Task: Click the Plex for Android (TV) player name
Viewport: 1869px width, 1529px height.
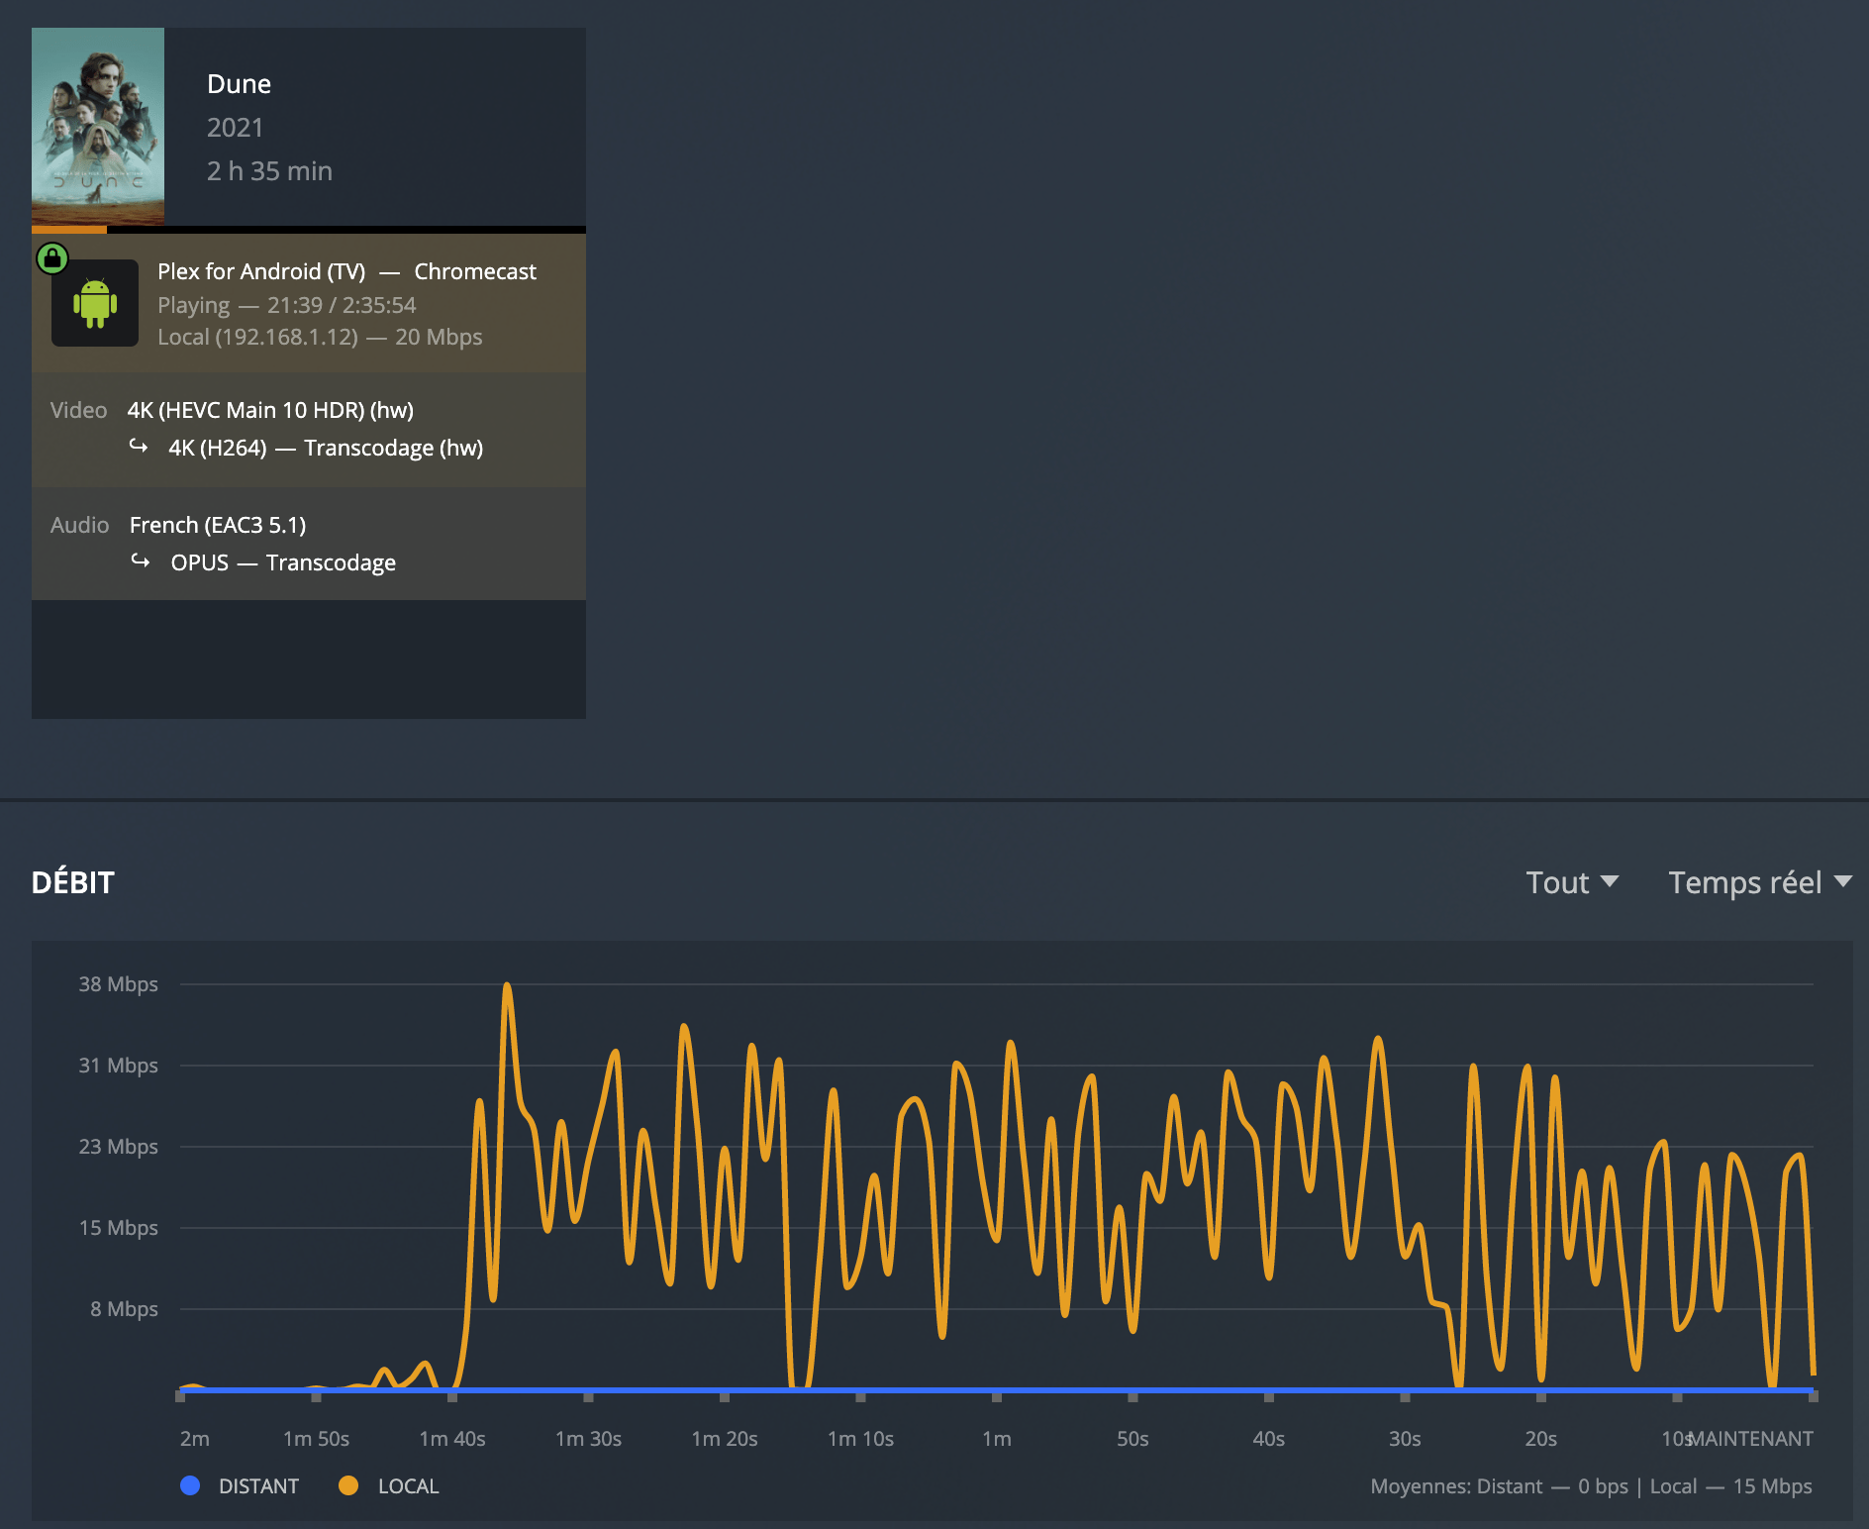Action: [x=261, y=271]
